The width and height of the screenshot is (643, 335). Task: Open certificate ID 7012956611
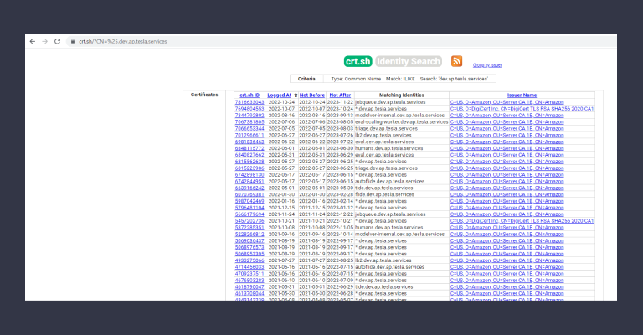[249, 135]
